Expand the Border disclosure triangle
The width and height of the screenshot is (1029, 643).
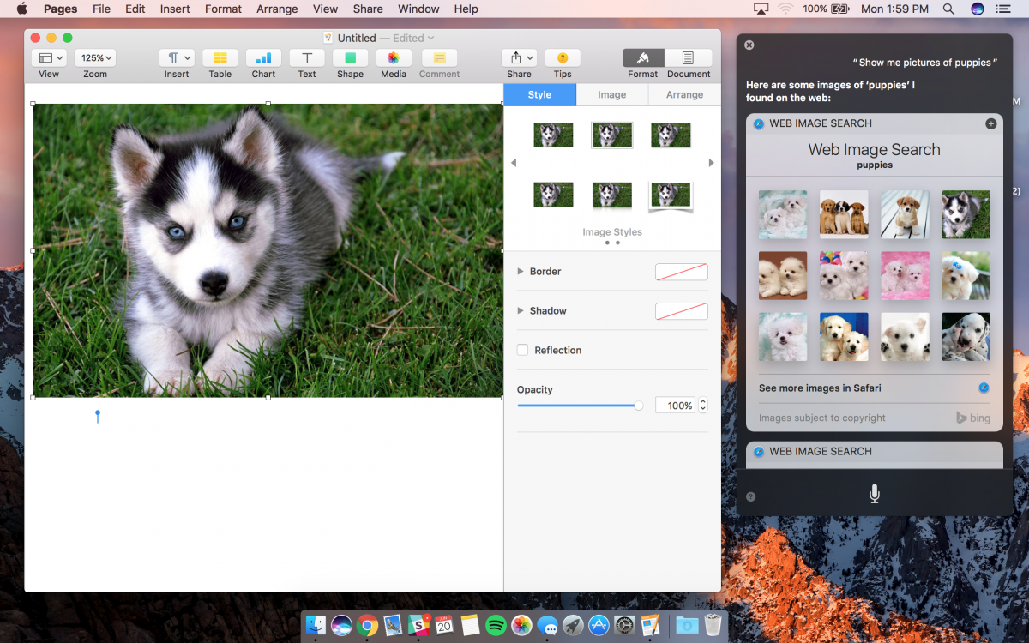(521, 272)
